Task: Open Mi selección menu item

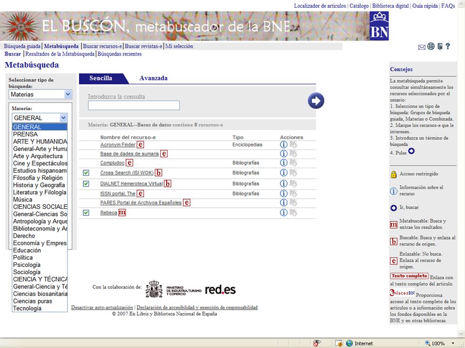Action: 179,46
